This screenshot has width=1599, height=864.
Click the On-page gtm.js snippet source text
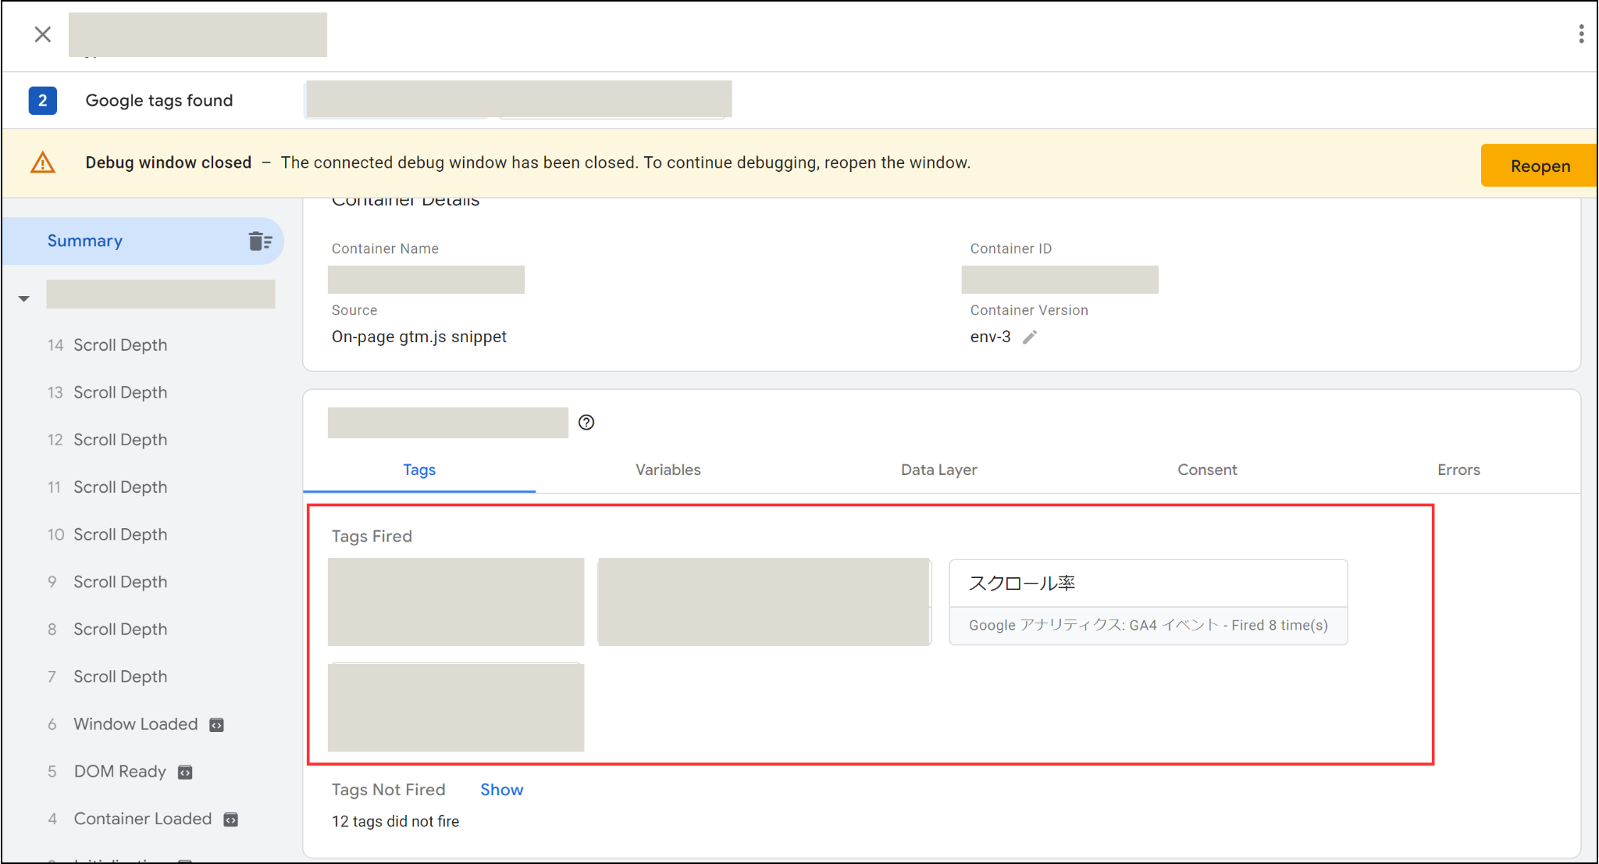pos(419,337)
